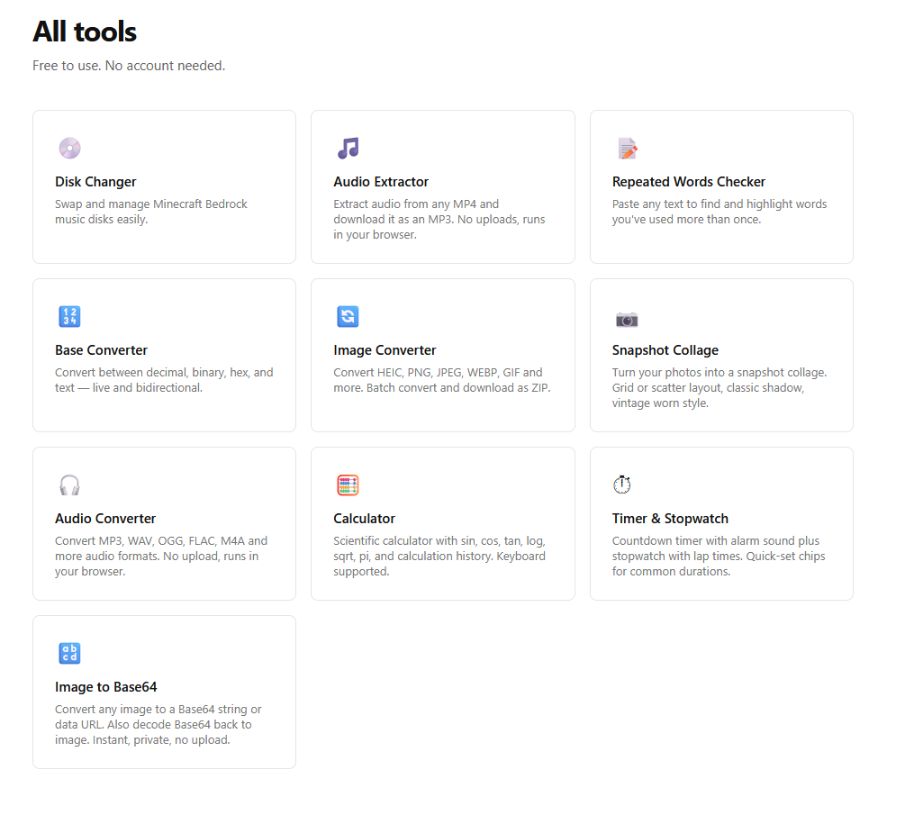Open the Disk Changer tool title

95,182
